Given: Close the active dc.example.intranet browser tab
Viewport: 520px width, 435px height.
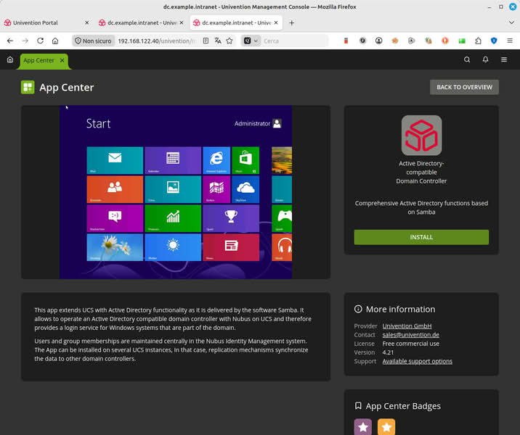Looking at the screenshot, I should [275, 23].
